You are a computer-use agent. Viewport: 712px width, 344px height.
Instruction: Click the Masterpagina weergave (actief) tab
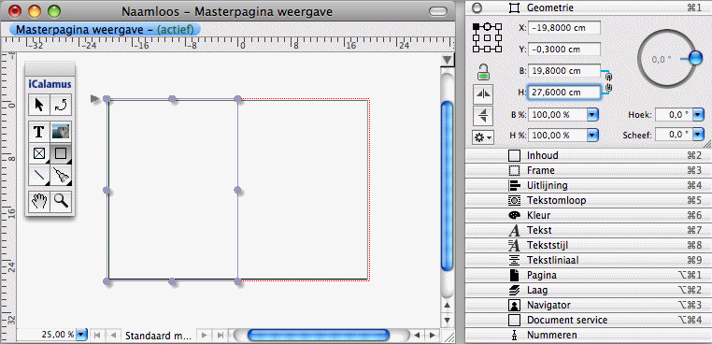pyautogui.click(x=105, y=30)
